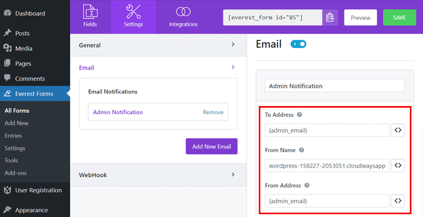The width and height of the screenshot is (423, 217).
Task: Click the green SAVE button
Action: coord(399,18)
